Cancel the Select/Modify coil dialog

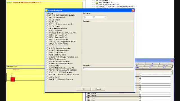pyautogui.click(x=98, y=89)
